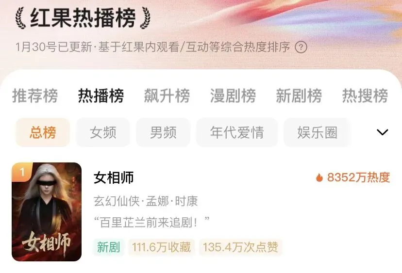
Task: Select the 热播榜 tab
Action: click(x=101, y=96)
